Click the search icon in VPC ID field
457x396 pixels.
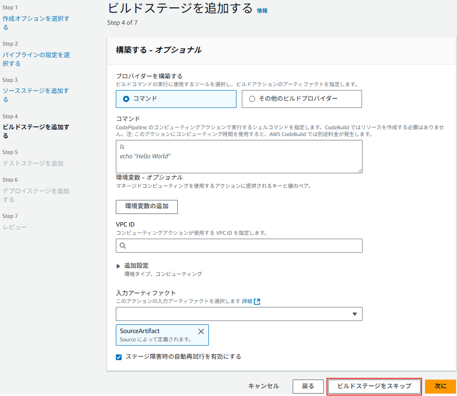pyautogui.click(x=123, y=246)
